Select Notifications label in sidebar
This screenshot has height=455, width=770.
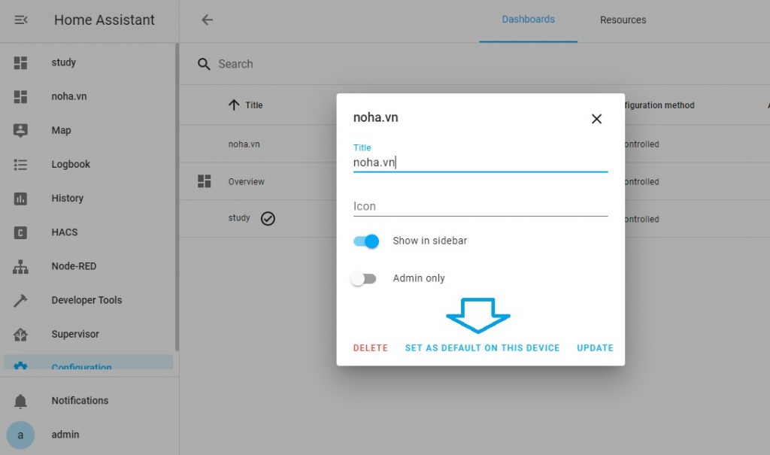click(x=80, y=400)
